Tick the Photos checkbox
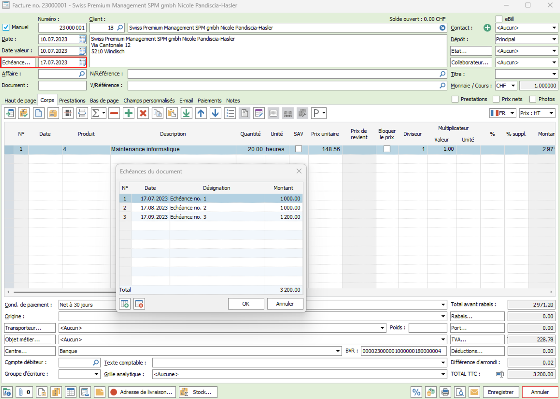Screen dimensions: 560x399 click(533, 99)
